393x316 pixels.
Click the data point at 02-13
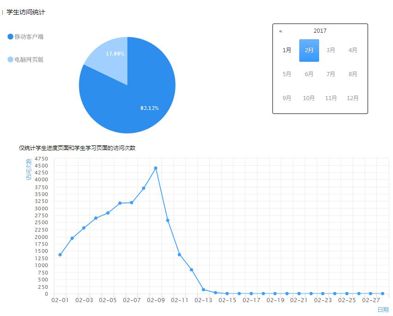pos(203,290)
